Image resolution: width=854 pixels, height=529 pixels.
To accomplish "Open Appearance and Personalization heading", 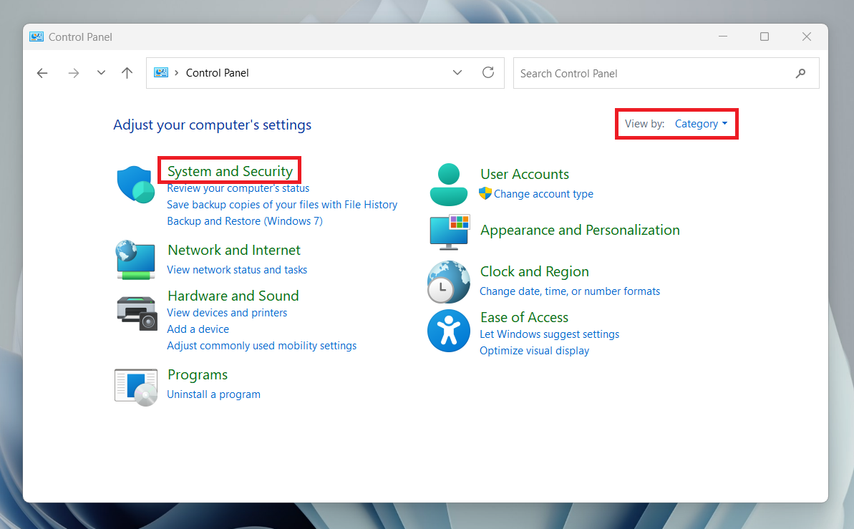I will [580, 230].
